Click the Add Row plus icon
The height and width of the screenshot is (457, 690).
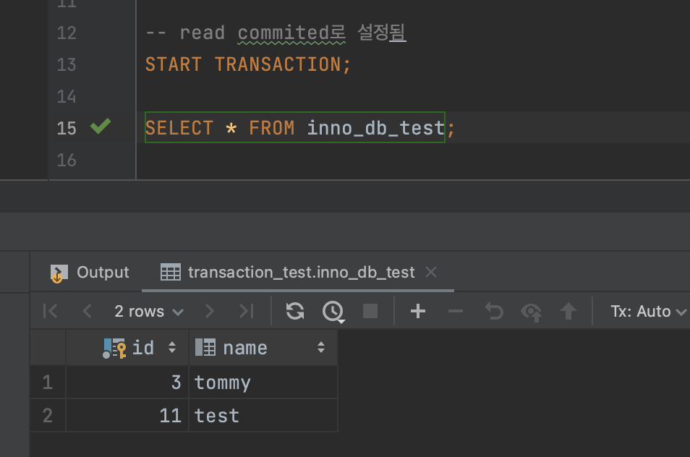pos(417,311)
